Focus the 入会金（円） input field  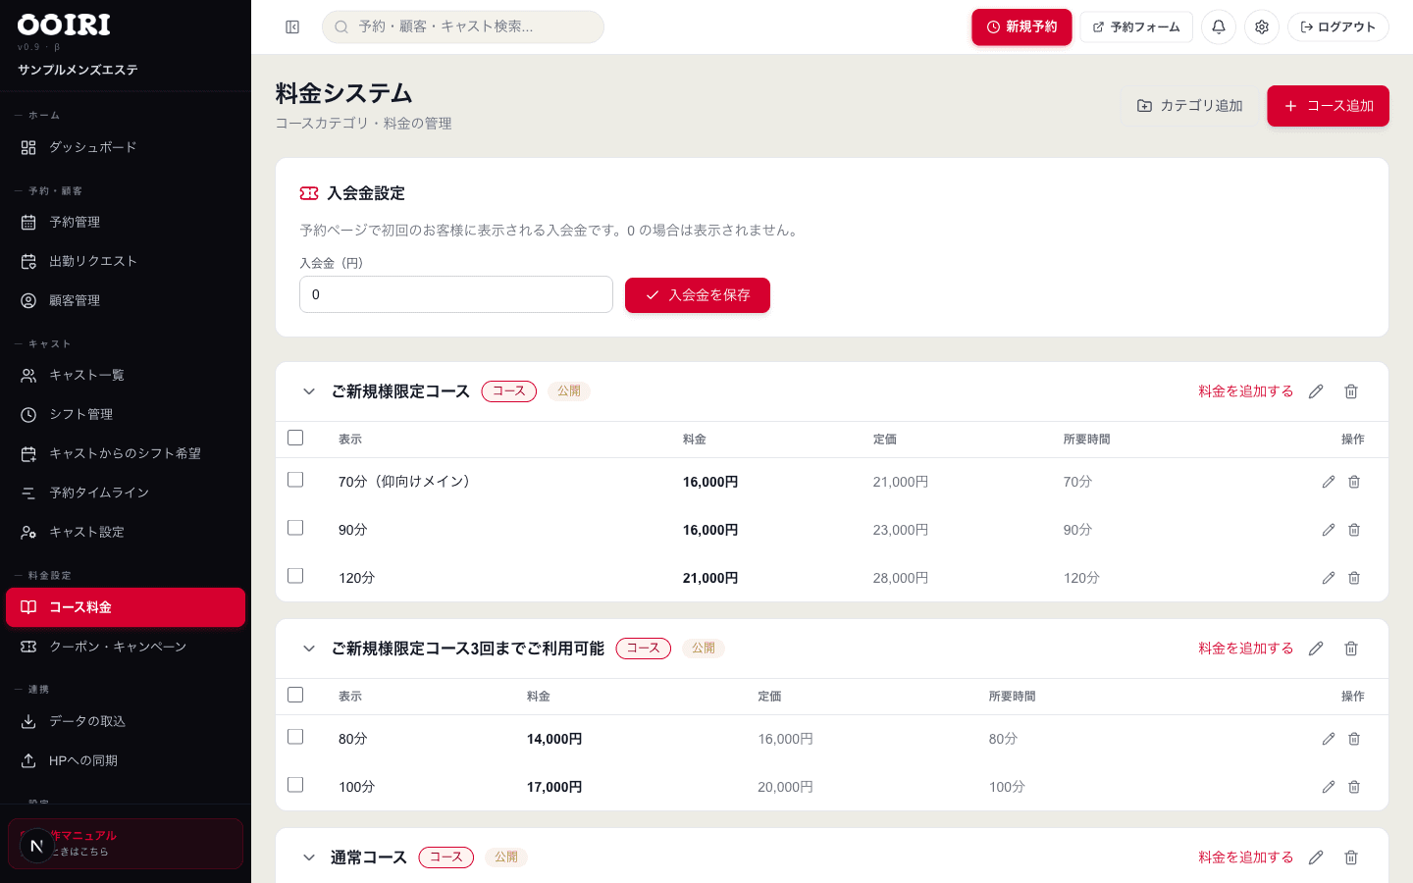tap(456, 294)
